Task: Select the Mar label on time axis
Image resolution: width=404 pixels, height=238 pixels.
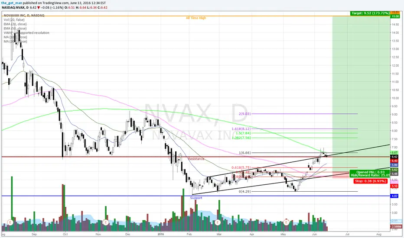Action: [x=219, y=235]
